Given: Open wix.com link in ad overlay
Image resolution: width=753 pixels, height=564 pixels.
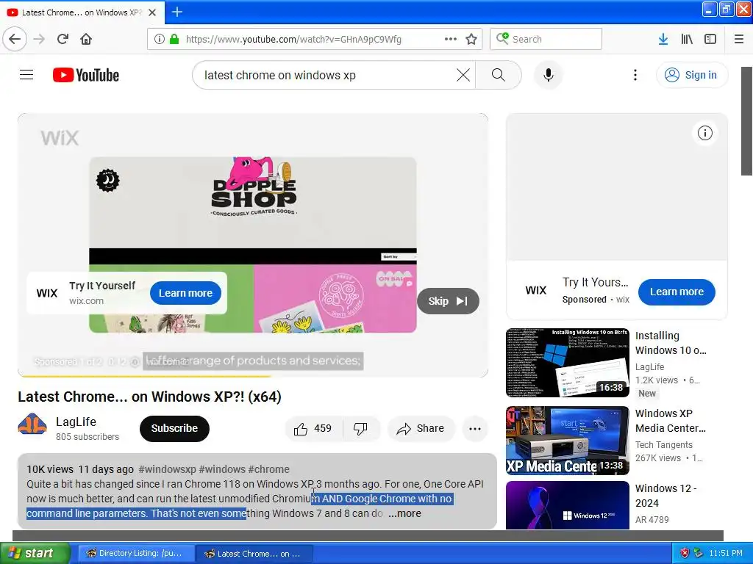Looking at the screenshot, I should point(87,300).
